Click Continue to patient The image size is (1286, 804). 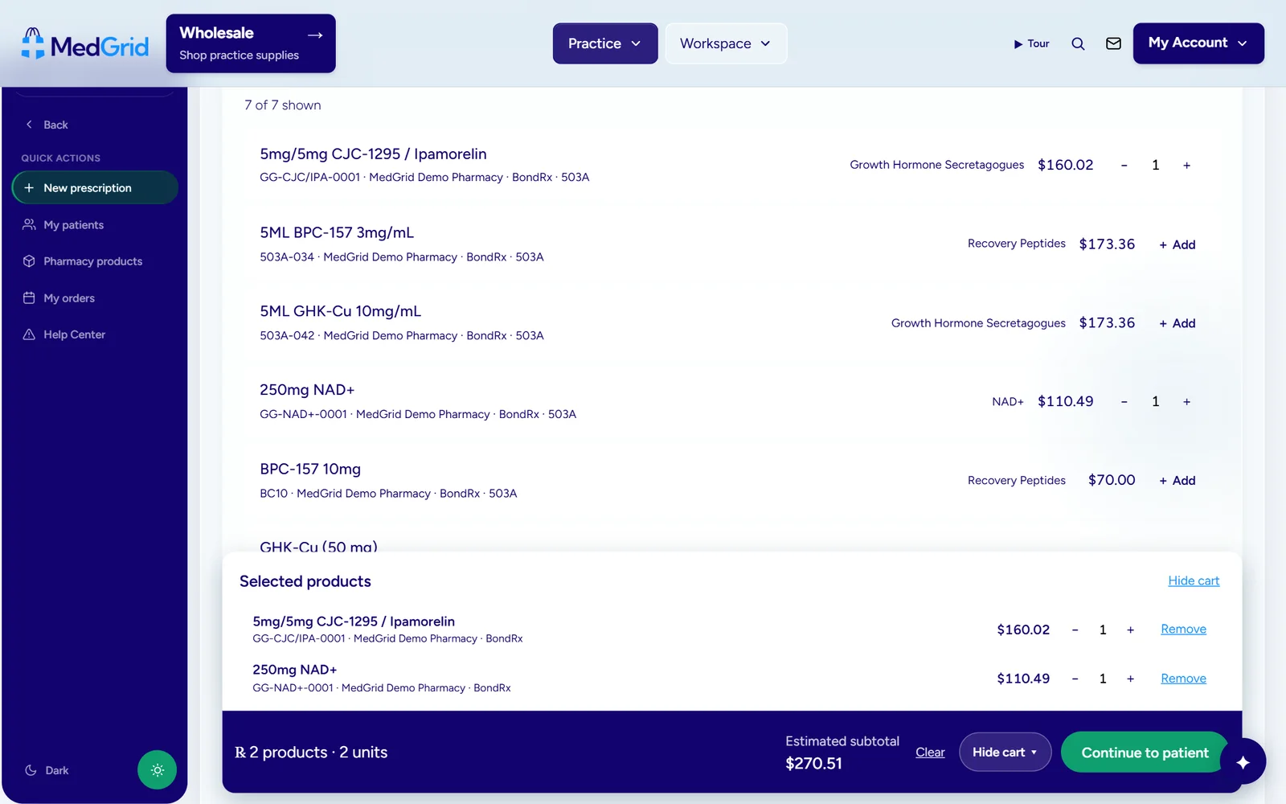(1145, 753)
